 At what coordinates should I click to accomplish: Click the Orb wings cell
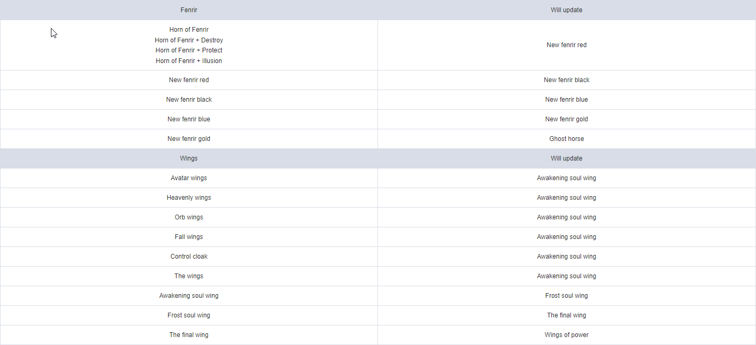(189, 217)
